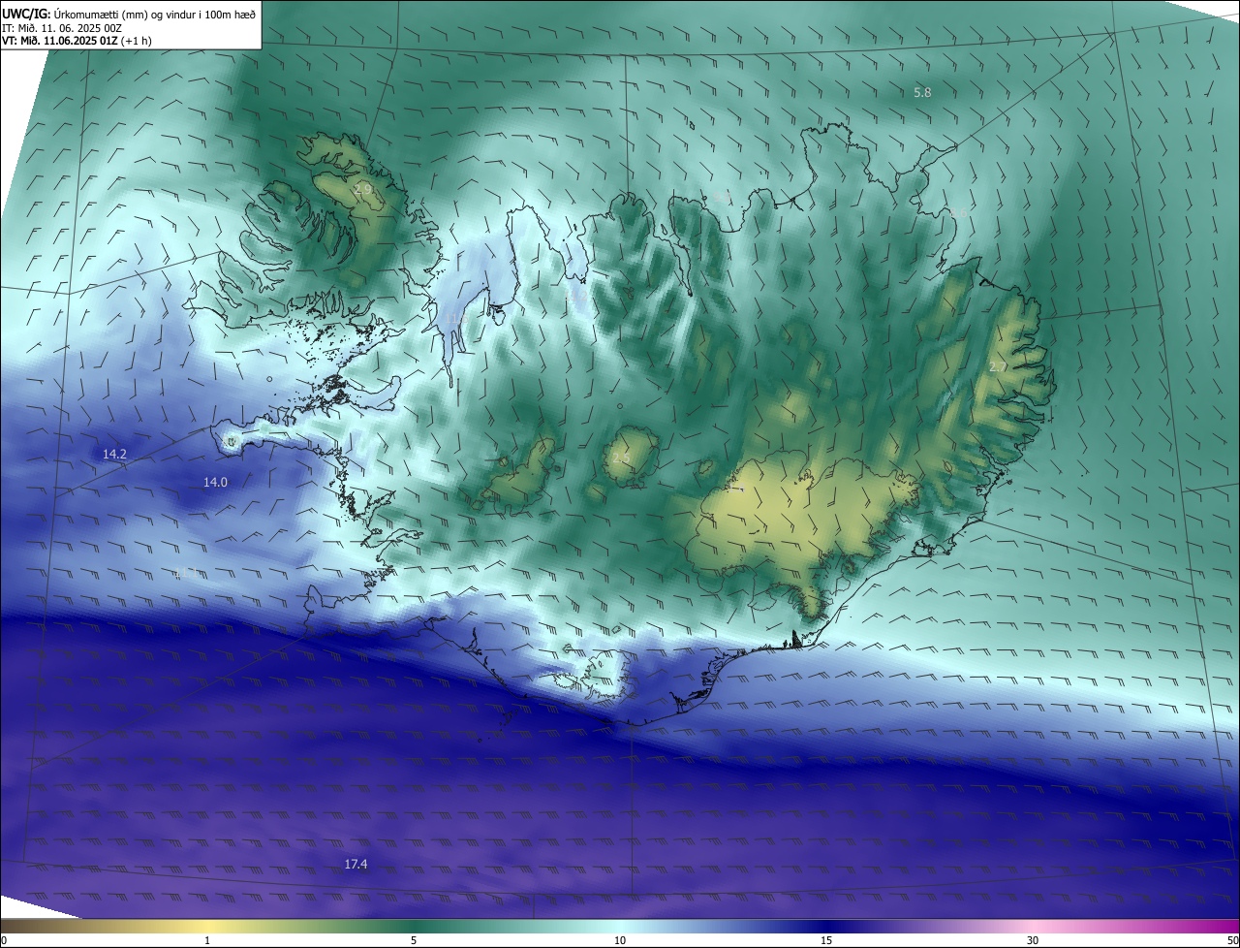Click the '2.9' value label on map
Viewport: 1240px width, 948px height.
pyautogui.click(x=364, y=189)
